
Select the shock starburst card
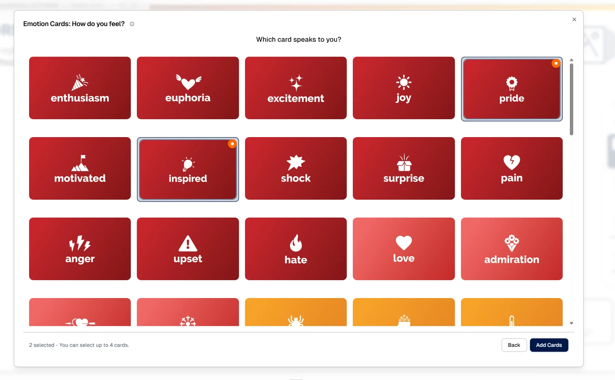295,168
